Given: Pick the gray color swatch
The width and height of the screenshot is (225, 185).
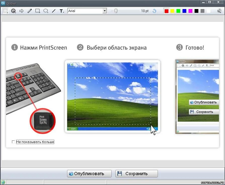Looking at the screenshot, I should tap(202, 11).
